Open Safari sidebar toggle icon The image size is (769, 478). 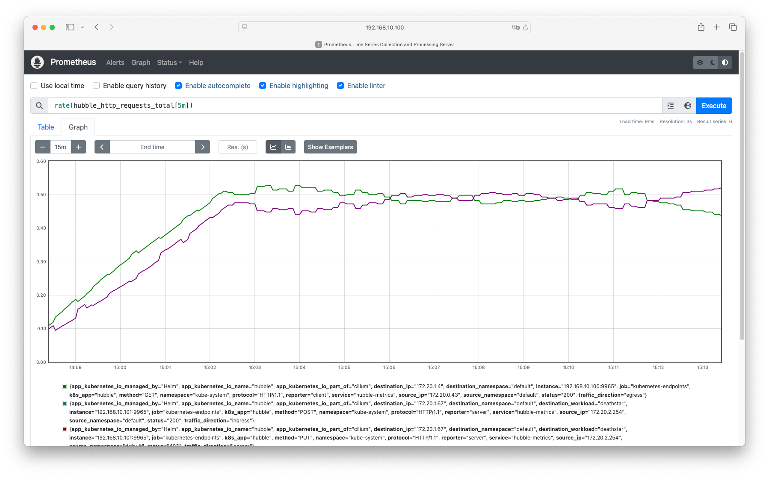tap(70, 27)
